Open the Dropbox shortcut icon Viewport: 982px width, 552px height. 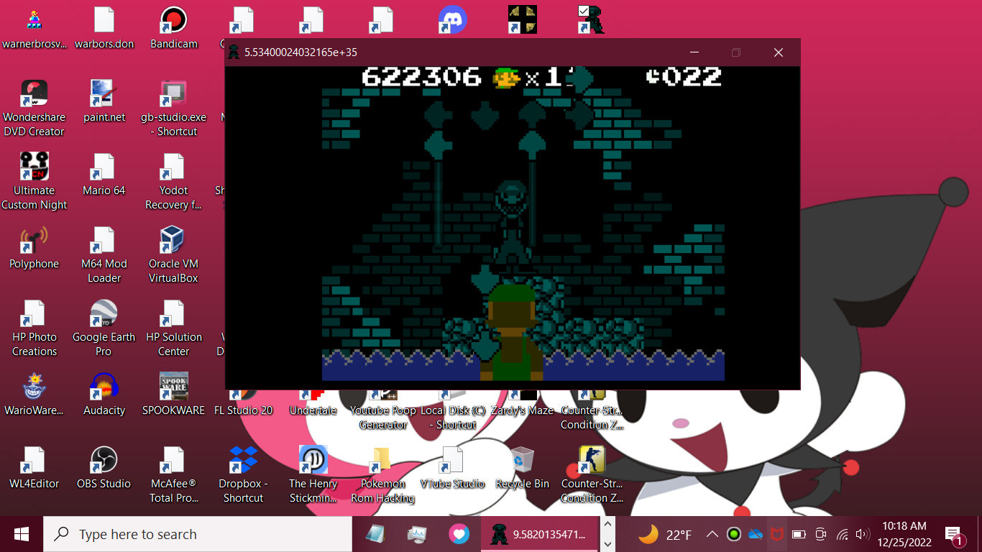243,475
